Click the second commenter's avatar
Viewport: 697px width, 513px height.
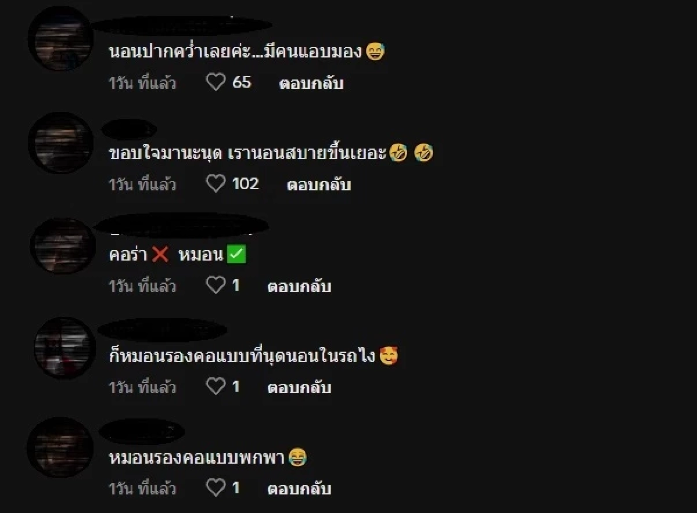click(61, 142)
